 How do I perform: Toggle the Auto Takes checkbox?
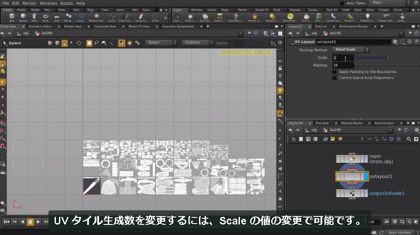[x=342, y=3]
